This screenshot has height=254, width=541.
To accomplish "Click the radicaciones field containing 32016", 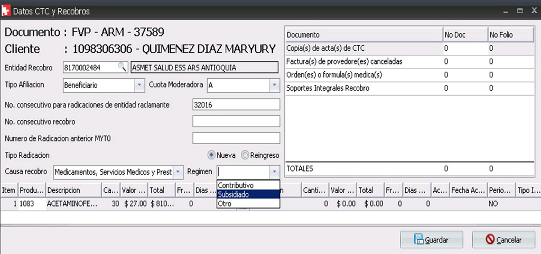I will tap(236, 105).
